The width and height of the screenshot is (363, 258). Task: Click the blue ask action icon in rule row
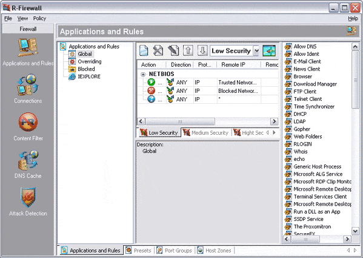coord(151,99)
